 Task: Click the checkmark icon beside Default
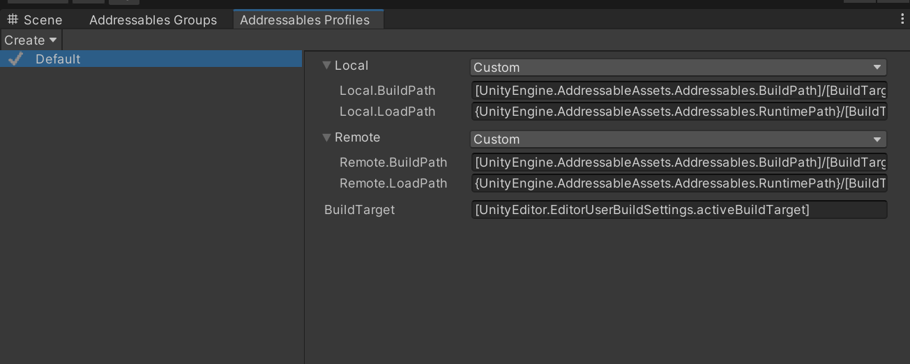(15, 59)
